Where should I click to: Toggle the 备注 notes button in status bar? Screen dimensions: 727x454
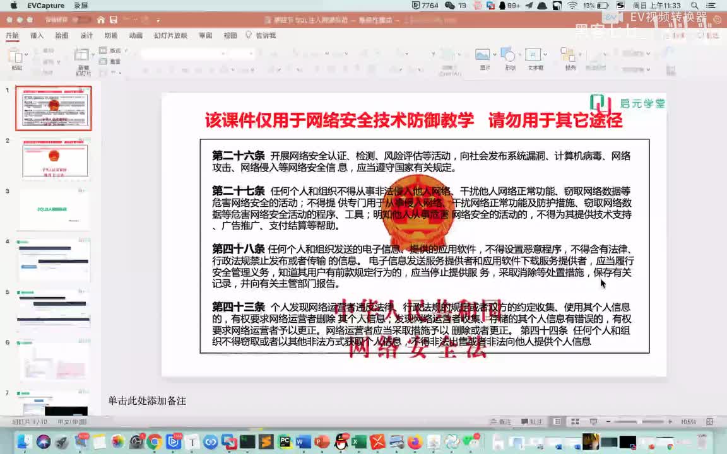[500, 422]
